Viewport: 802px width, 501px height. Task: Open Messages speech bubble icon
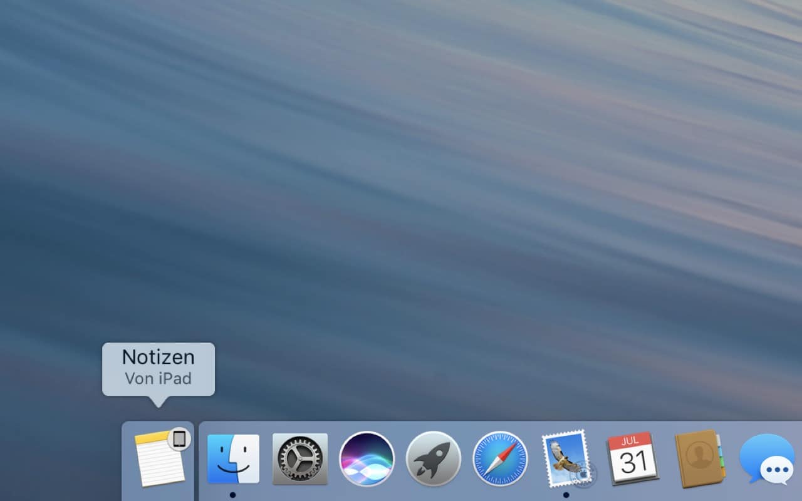click(x=768, y=459)
